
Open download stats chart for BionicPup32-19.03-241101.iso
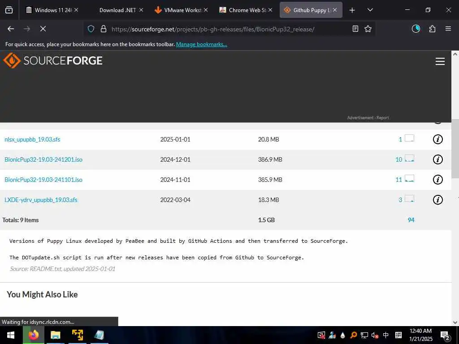[409, 179]
